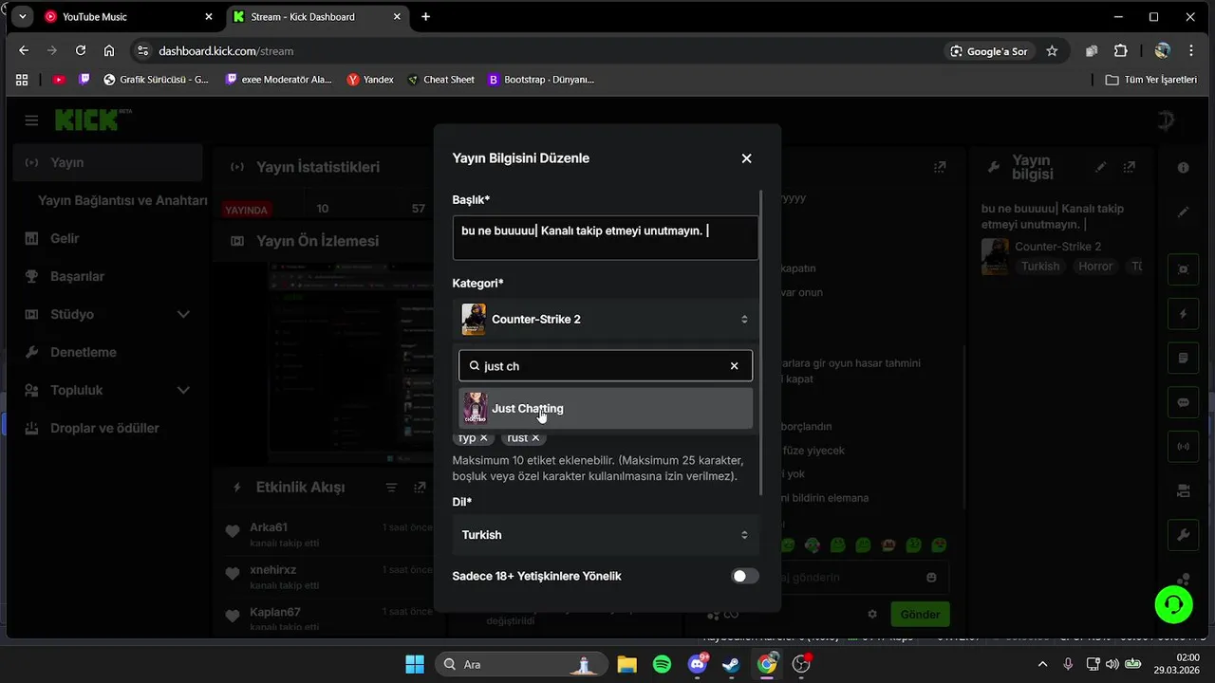Edit stream info with Yayın bilgisi pencil

[x=1101, y=167]
